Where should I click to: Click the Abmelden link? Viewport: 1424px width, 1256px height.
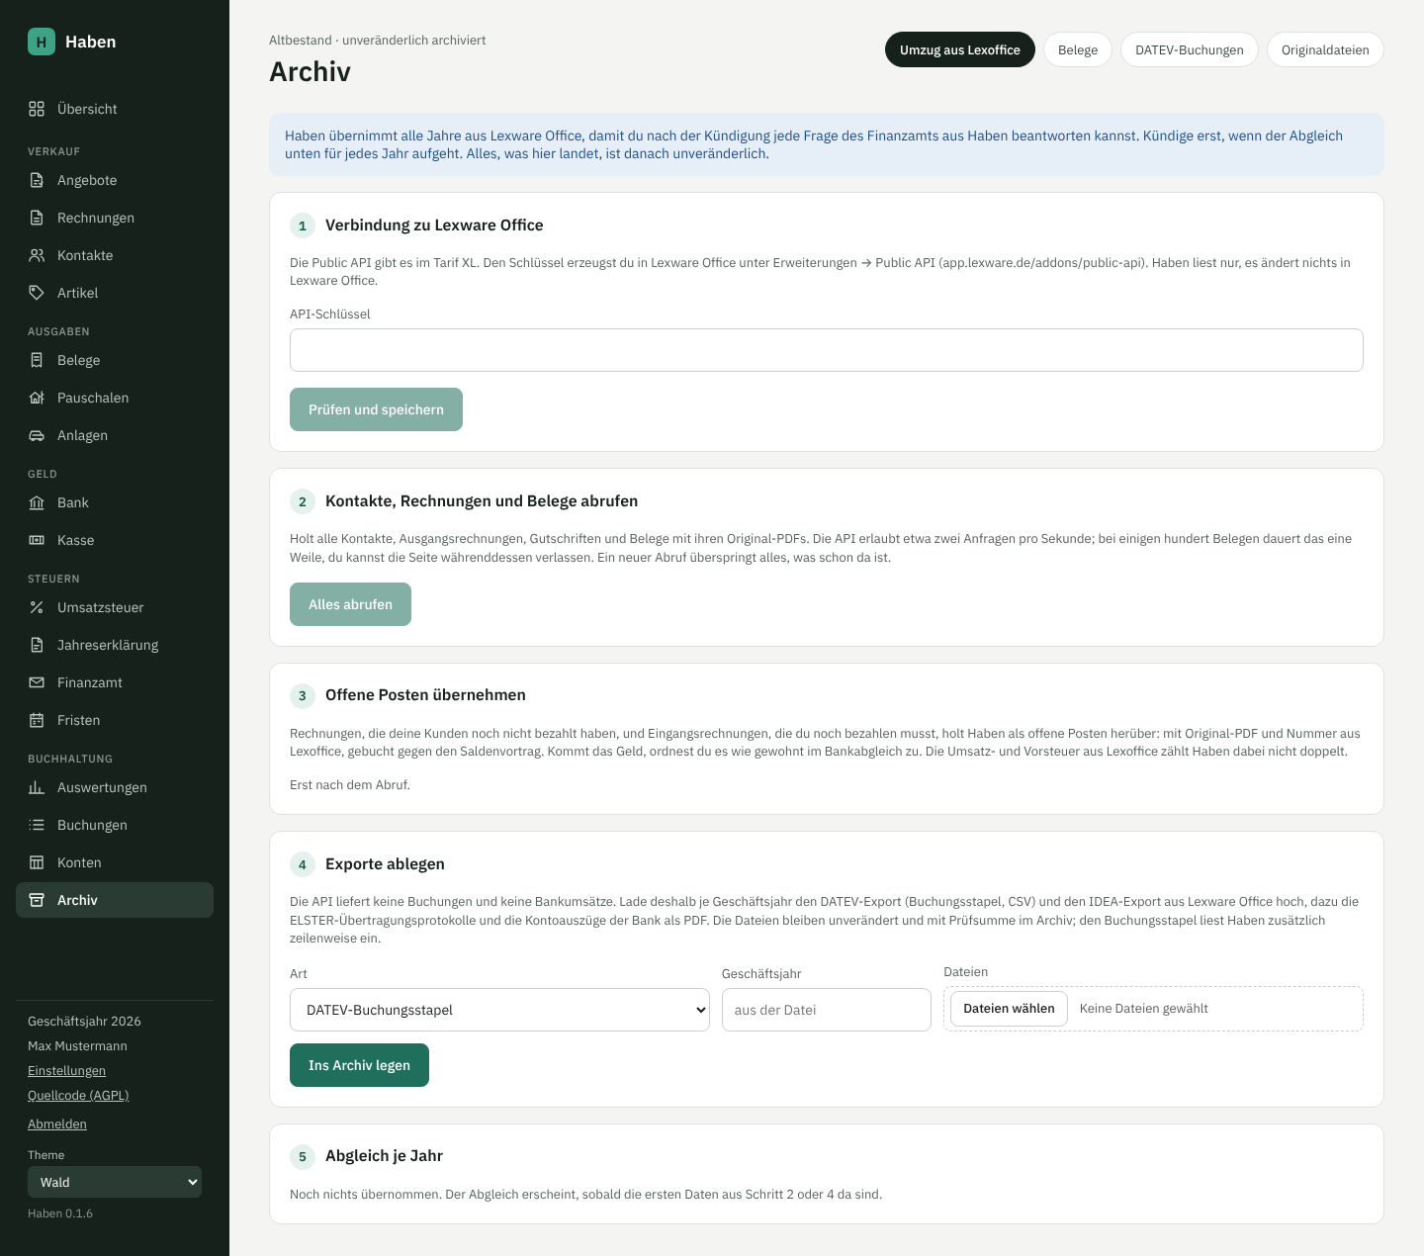[x=57, y=1123]
